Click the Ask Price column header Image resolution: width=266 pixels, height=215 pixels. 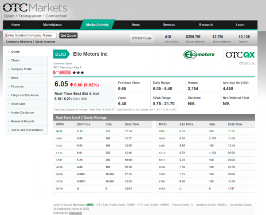pyautogui.click(x=186, y=124)
